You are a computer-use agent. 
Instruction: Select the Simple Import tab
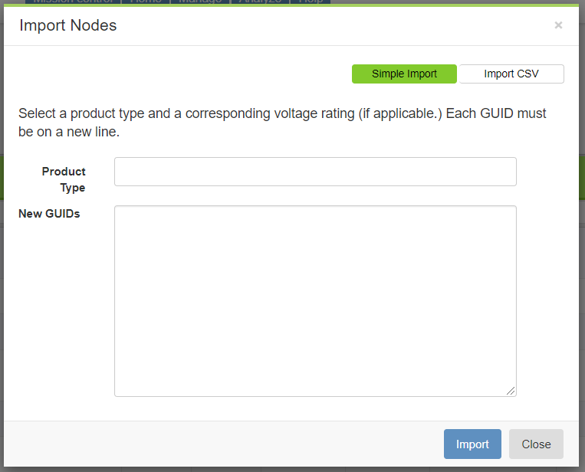click(x=404, y=74)
